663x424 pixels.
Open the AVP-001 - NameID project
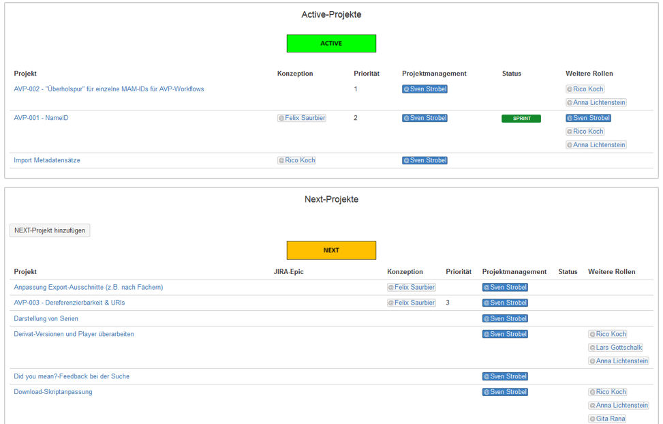click(41, 118)
